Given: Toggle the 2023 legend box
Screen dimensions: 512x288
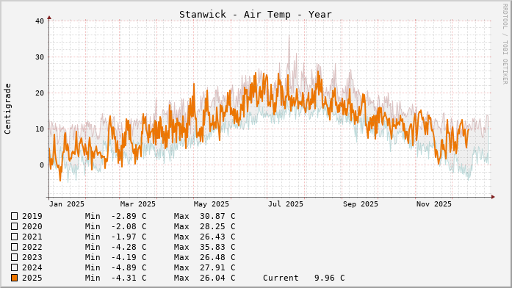Looking at the screenshot, I should (15, 257).
